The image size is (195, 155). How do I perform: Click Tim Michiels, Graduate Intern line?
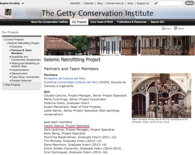[72, 141]
